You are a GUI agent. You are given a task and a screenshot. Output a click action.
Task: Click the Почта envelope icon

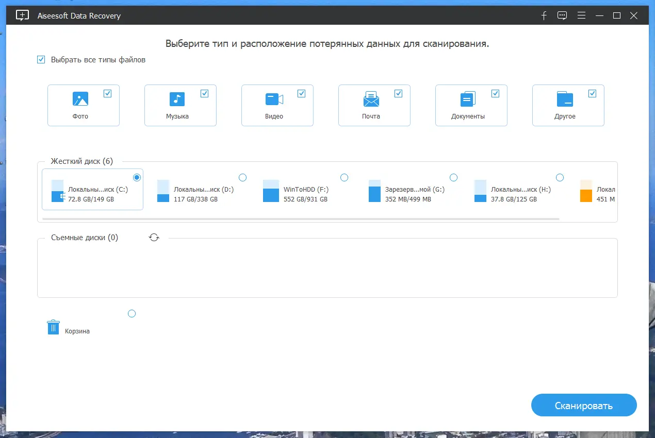(x=371, y=99)
